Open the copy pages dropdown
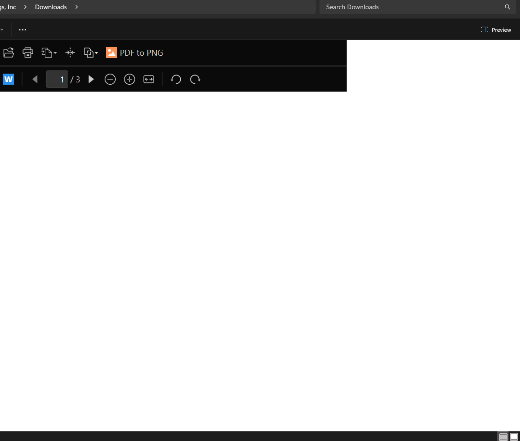520x441 pixels. [x=91, y=52]
